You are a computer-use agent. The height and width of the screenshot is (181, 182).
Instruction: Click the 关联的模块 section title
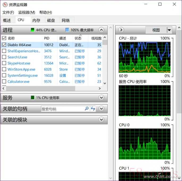coord(15,120)
